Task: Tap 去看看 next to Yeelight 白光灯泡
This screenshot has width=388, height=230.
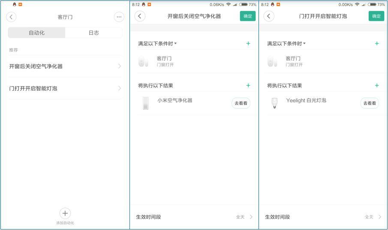Action: 370,103
